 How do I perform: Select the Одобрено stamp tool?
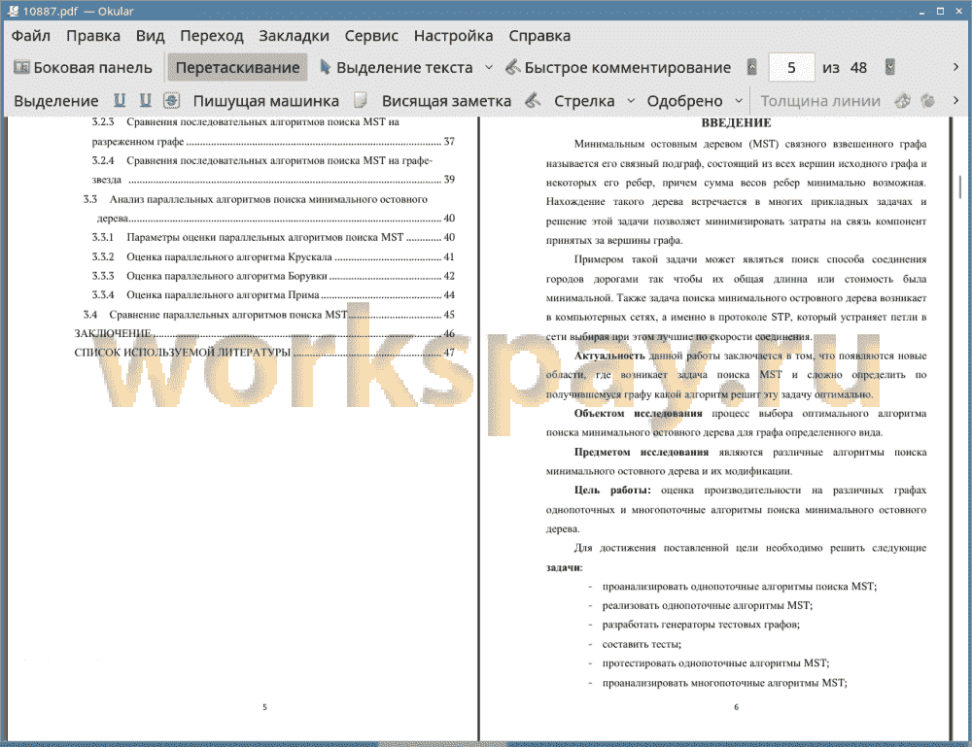(684, 101)
